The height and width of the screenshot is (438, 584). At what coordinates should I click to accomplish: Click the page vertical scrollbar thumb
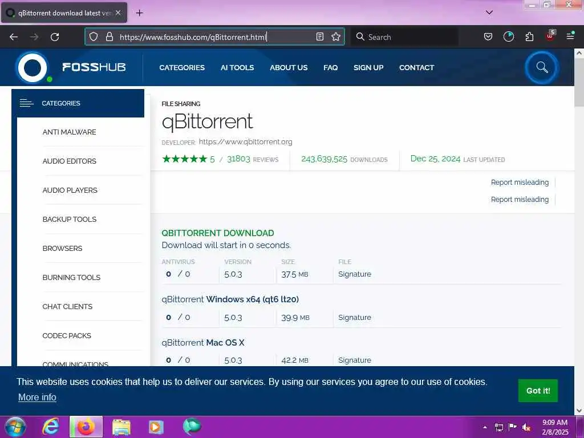click(579, 83)
